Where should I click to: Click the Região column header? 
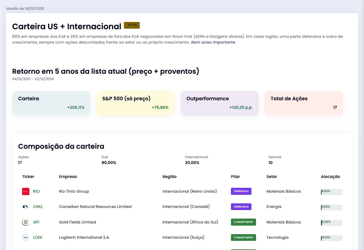tap(169, 177)
